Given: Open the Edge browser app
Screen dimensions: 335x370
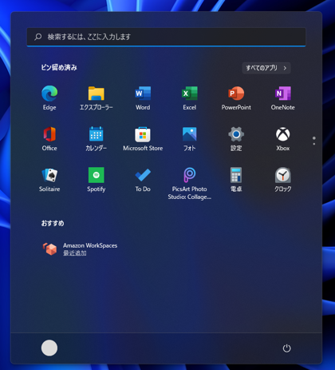Looking at the screenshot, I should (49, 97).
